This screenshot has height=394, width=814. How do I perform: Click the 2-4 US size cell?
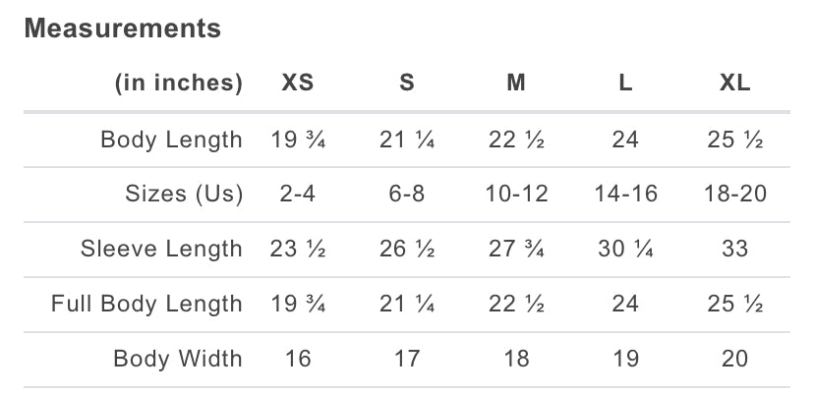pyautogui.click(x=298, y=195)
